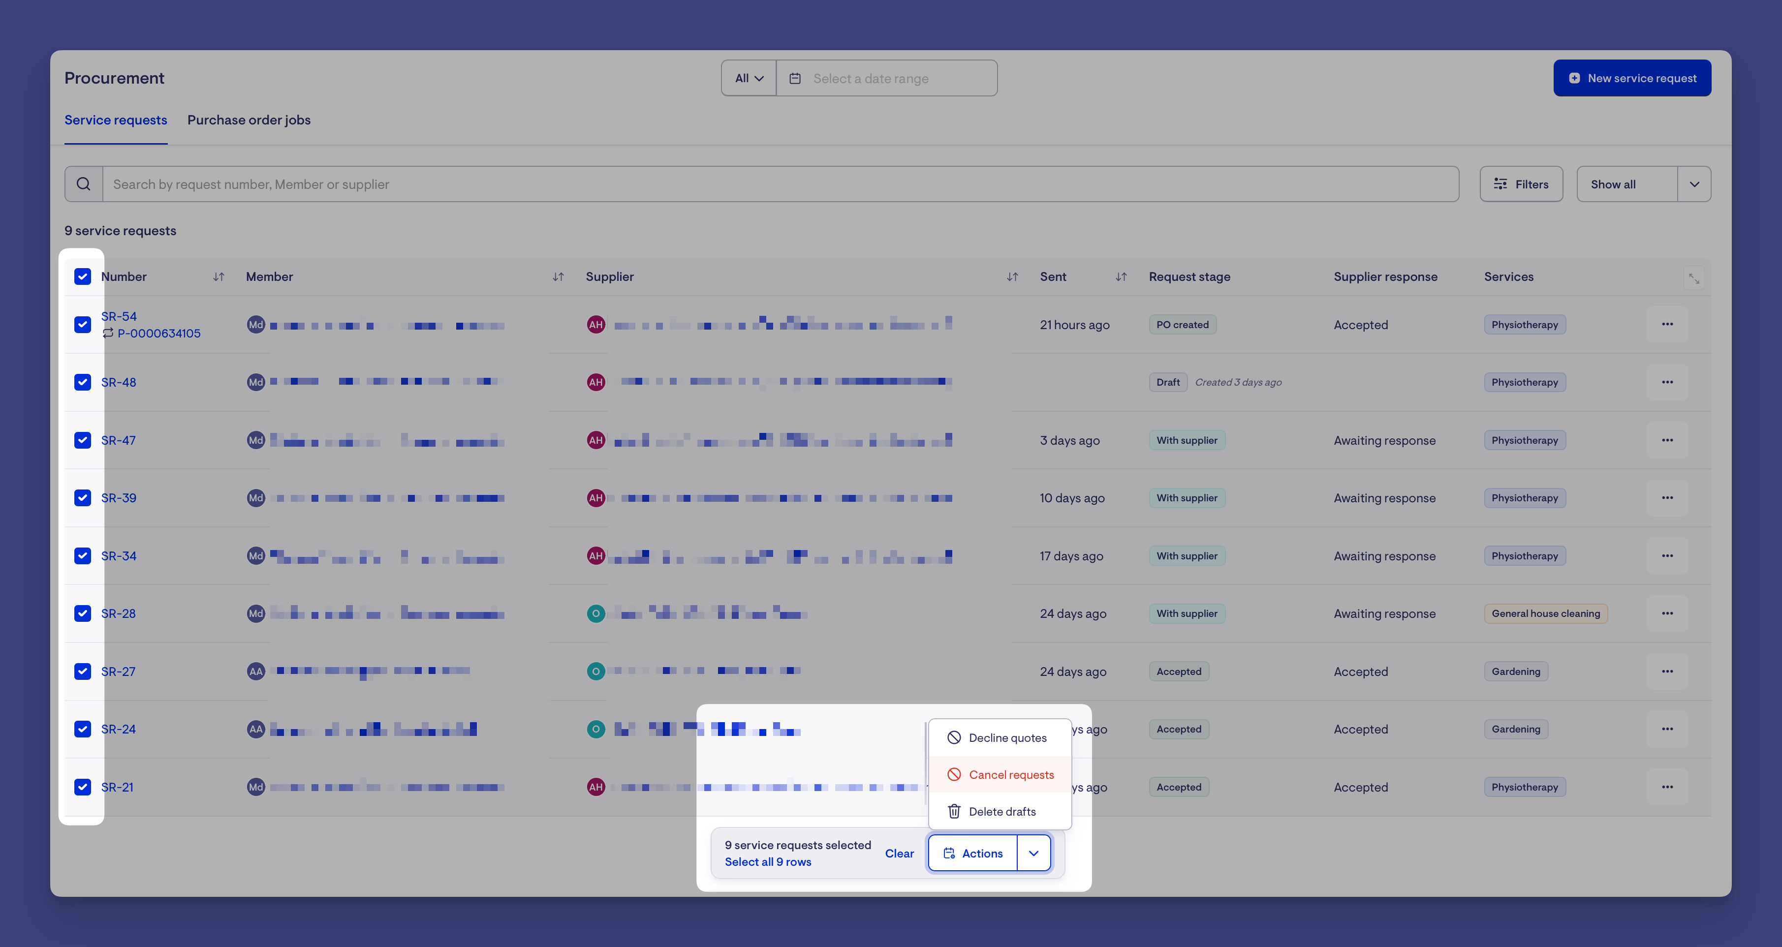Open the Service requests tab
This screenshot has height=947, width=1782.
pyautogui.click(x=116, y=120)
